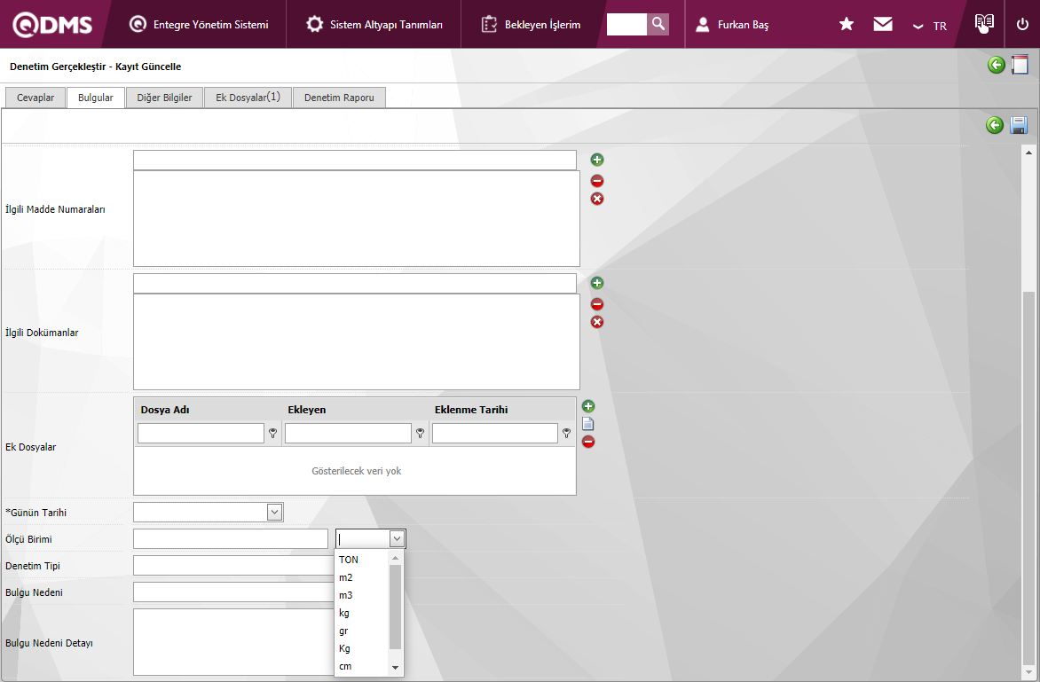Select gr from unit list
1040x682 pixels.
[x=361, y=631]
